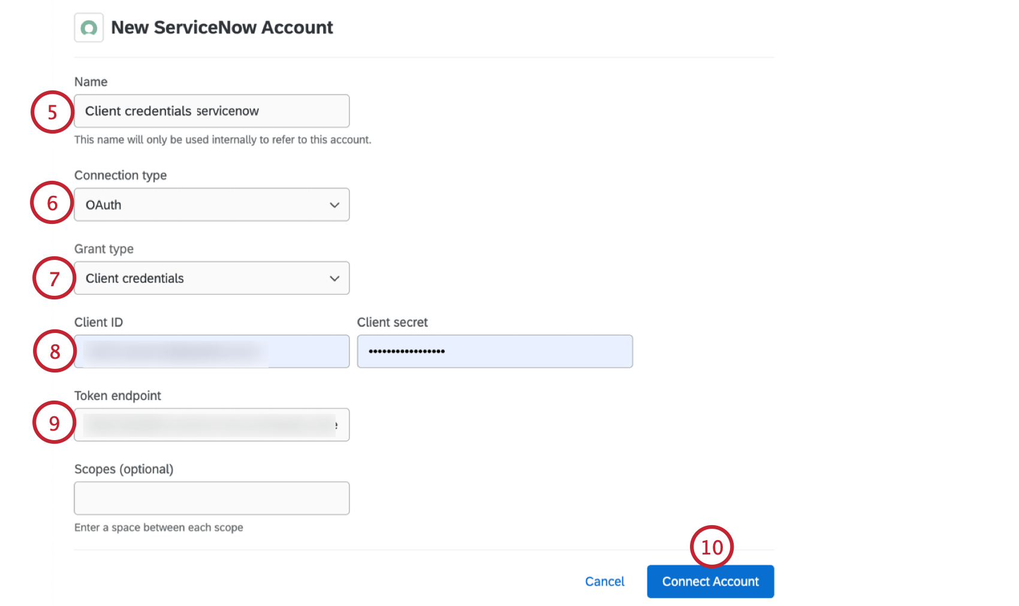Click the red circled number 7 marker

pyautogui.click(x=53, y=278)
